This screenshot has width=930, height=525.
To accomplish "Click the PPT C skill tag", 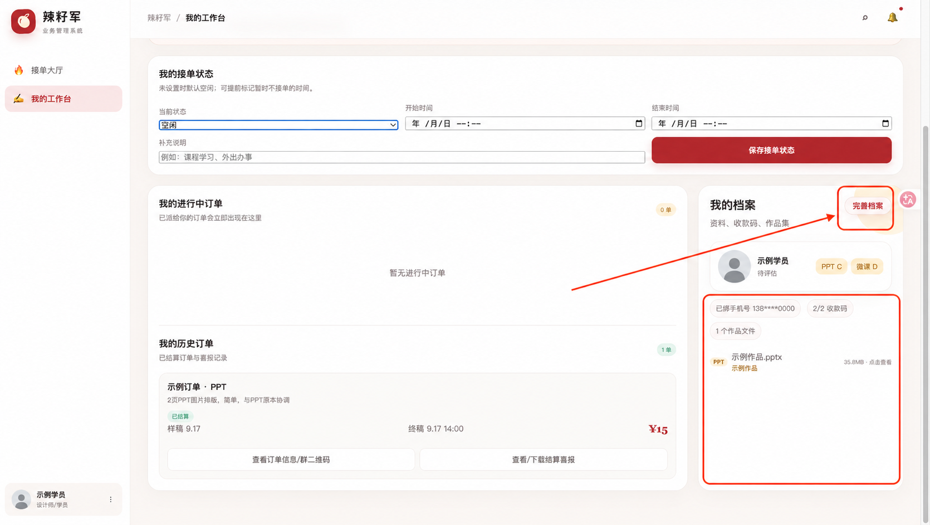I will (x=831, y=266).
